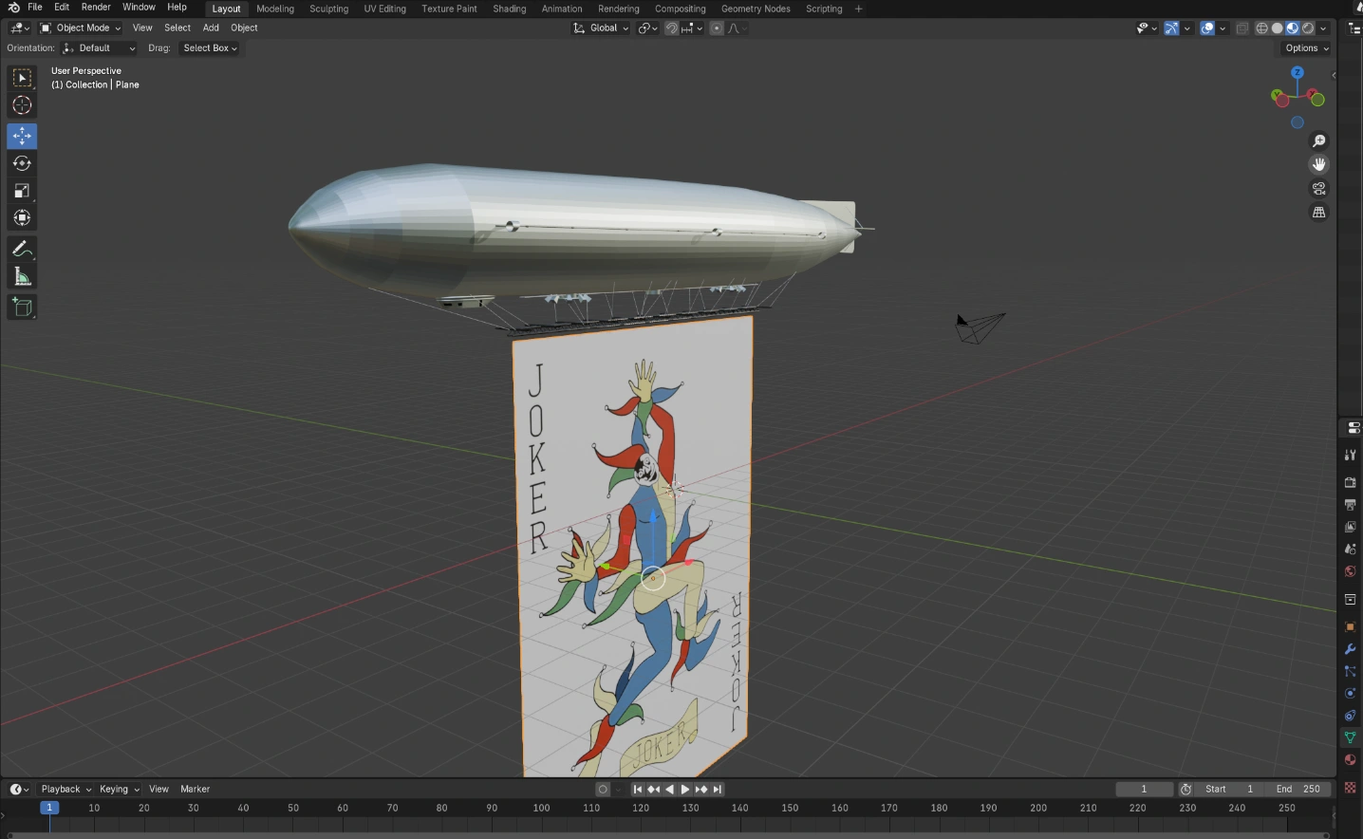Choose the Add Cube tool
Screen dimensions: 1363x839
(x=22, y=308)
